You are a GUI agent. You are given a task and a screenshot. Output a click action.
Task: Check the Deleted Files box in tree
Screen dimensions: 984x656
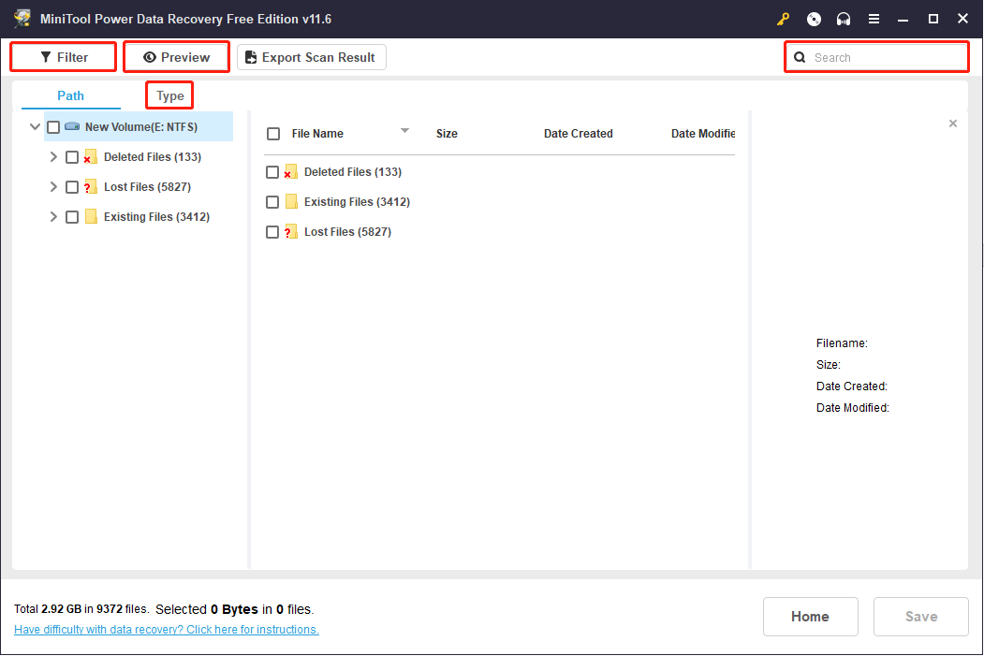72,157
